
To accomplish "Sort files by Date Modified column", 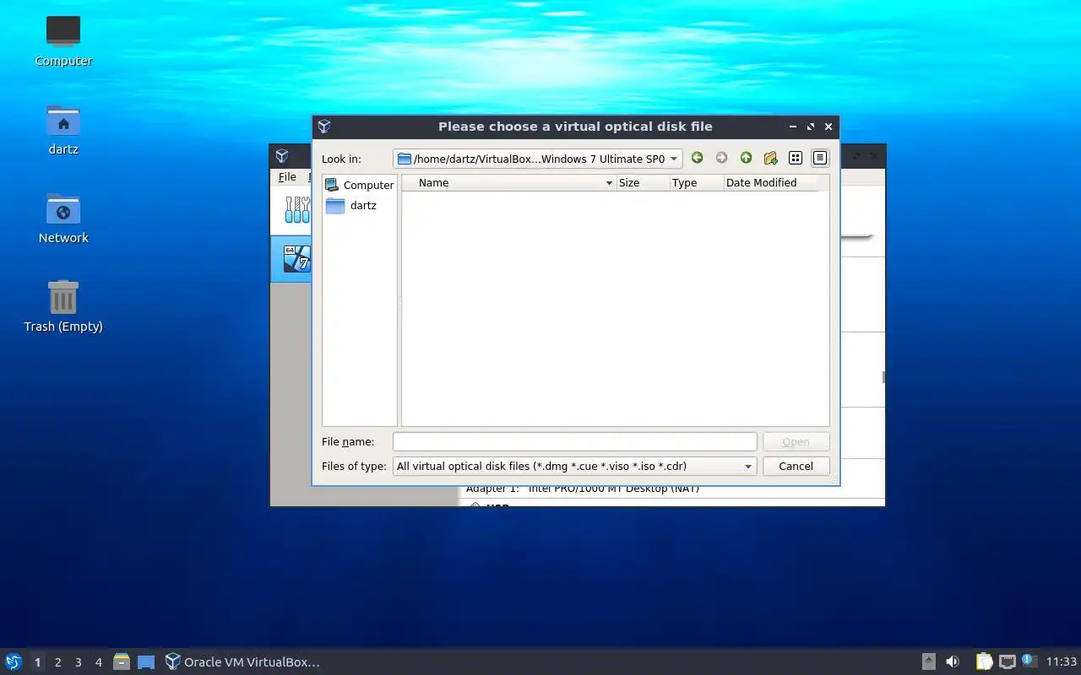I will click(771, 182).
